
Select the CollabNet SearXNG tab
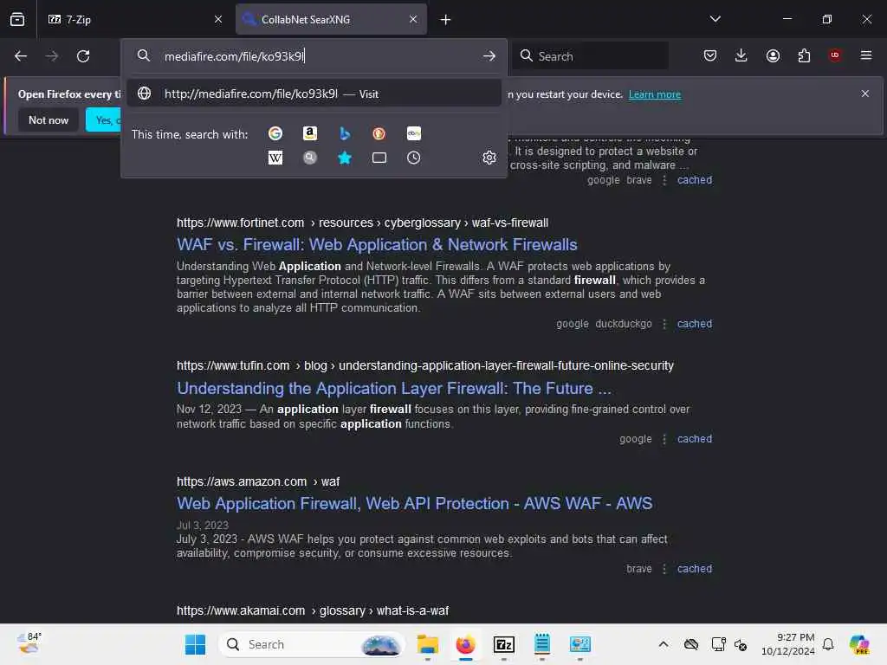pyautogui.click(x=331, y=19)
